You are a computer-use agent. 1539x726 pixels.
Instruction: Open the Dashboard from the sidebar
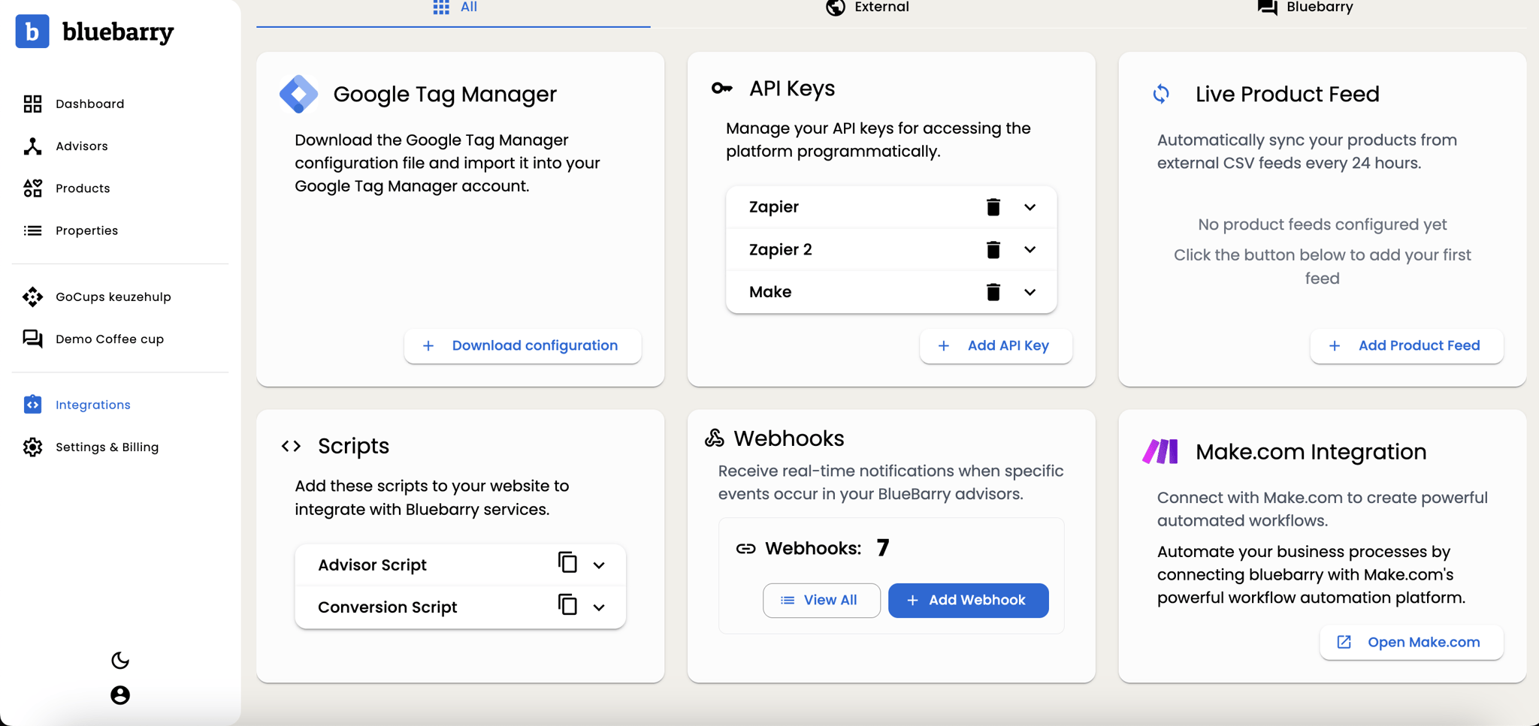pos(89,104)
